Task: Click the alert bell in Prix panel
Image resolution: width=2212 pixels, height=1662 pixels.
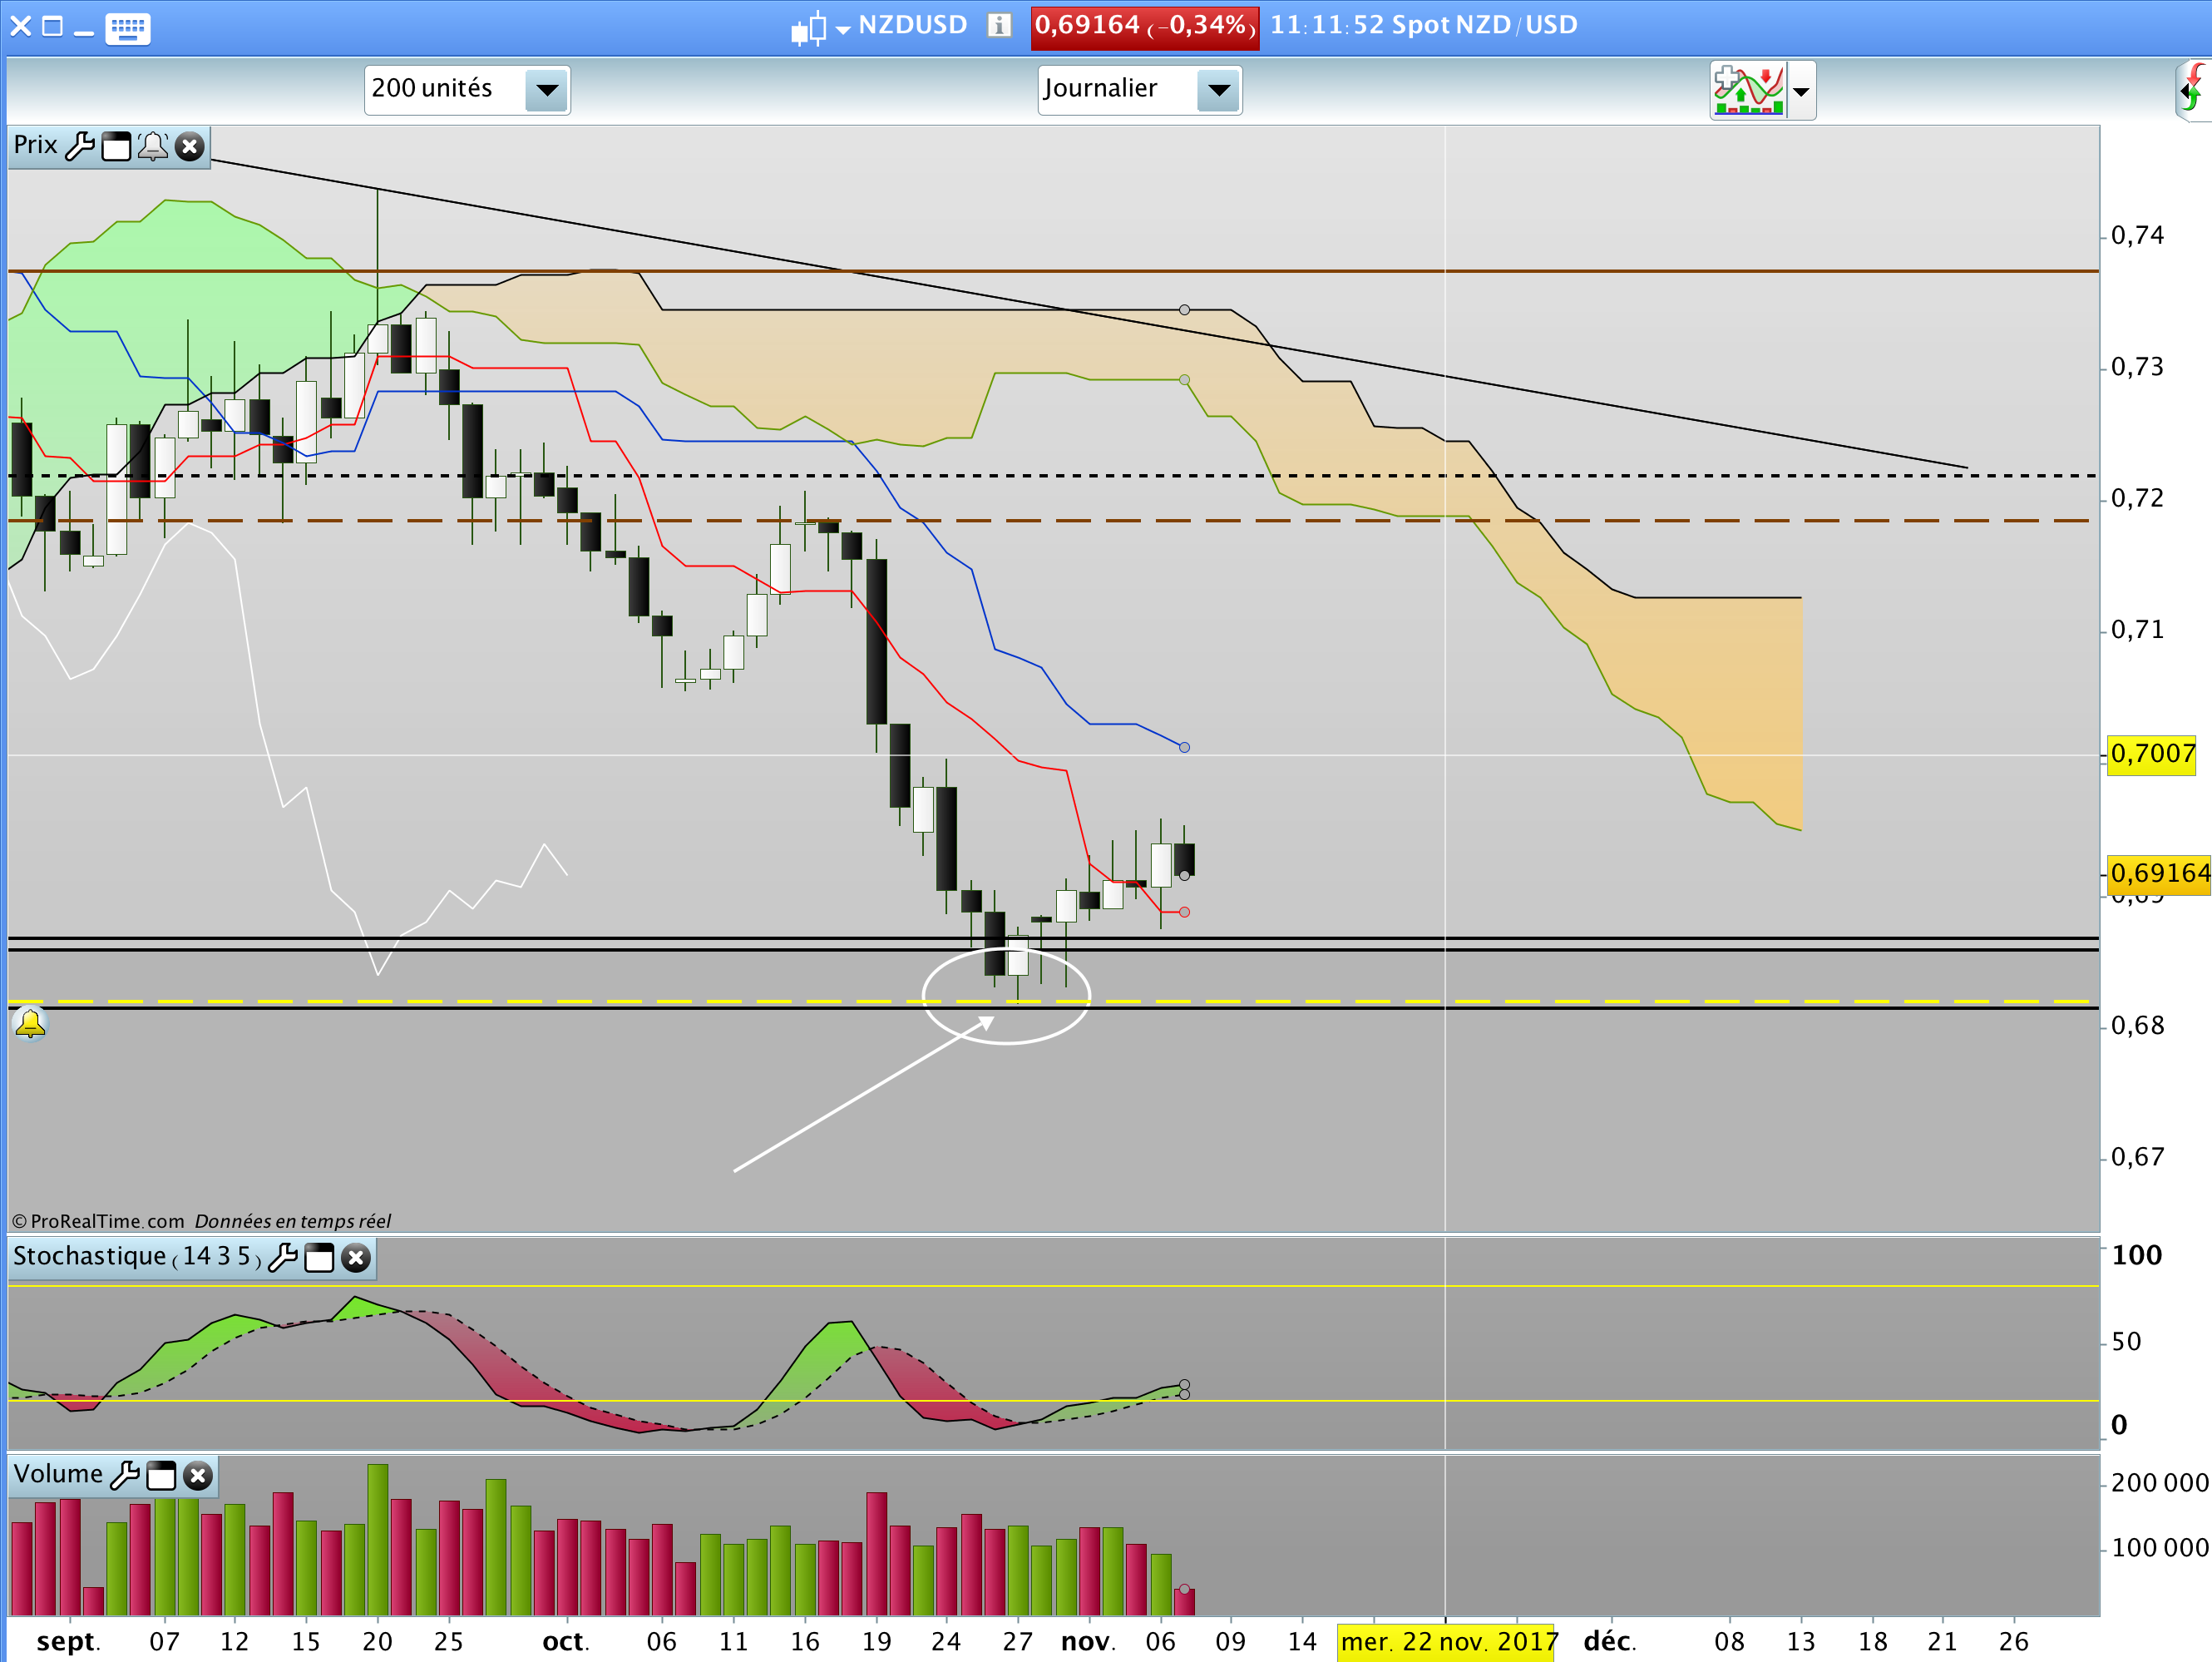Action: click(152, 146)
